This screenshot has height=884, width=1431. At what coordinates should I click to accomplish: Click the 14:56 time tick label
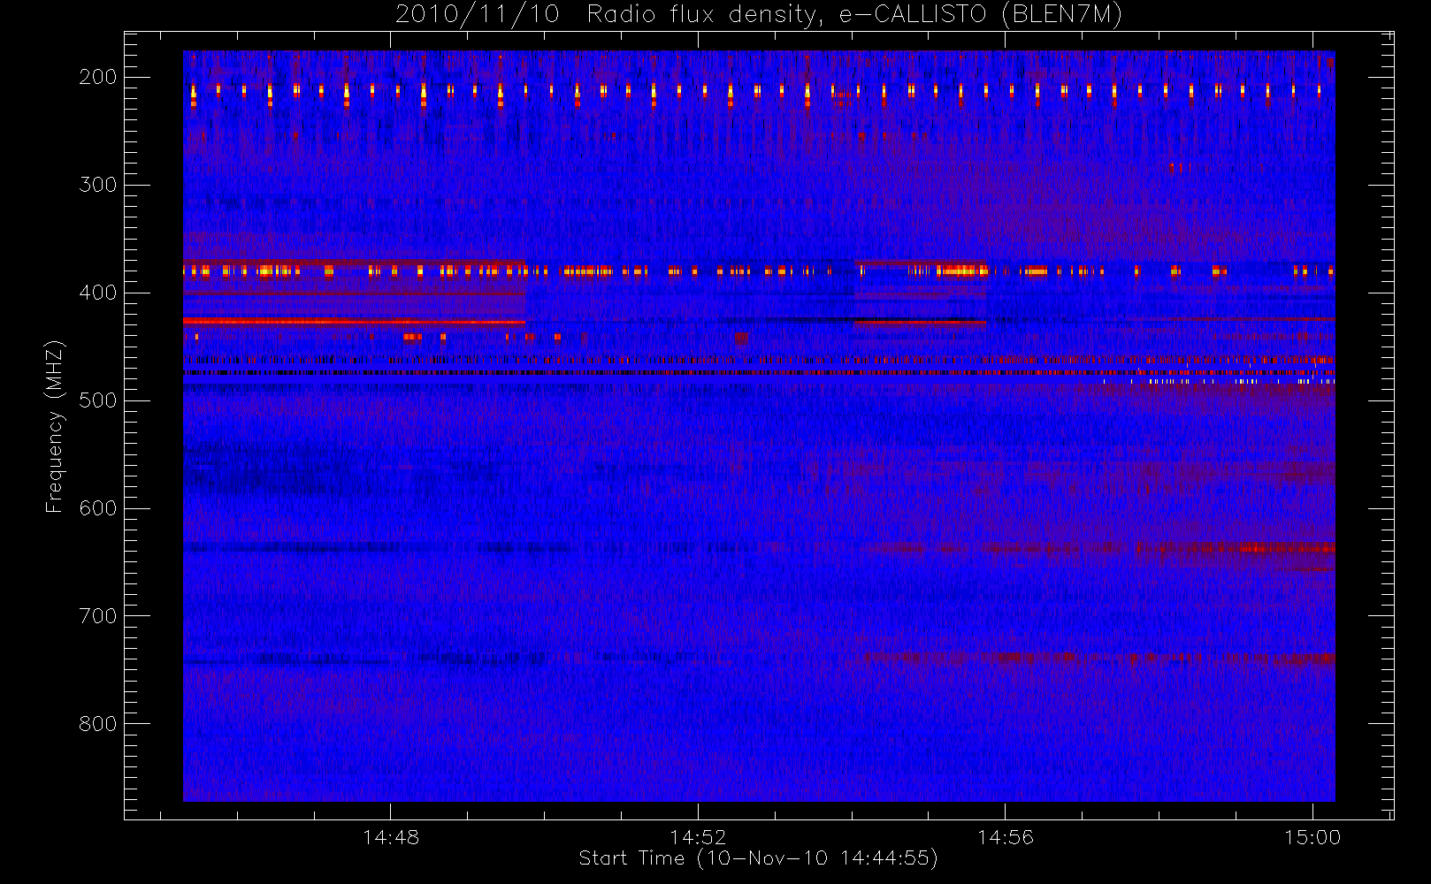(x=1006, y=837)
